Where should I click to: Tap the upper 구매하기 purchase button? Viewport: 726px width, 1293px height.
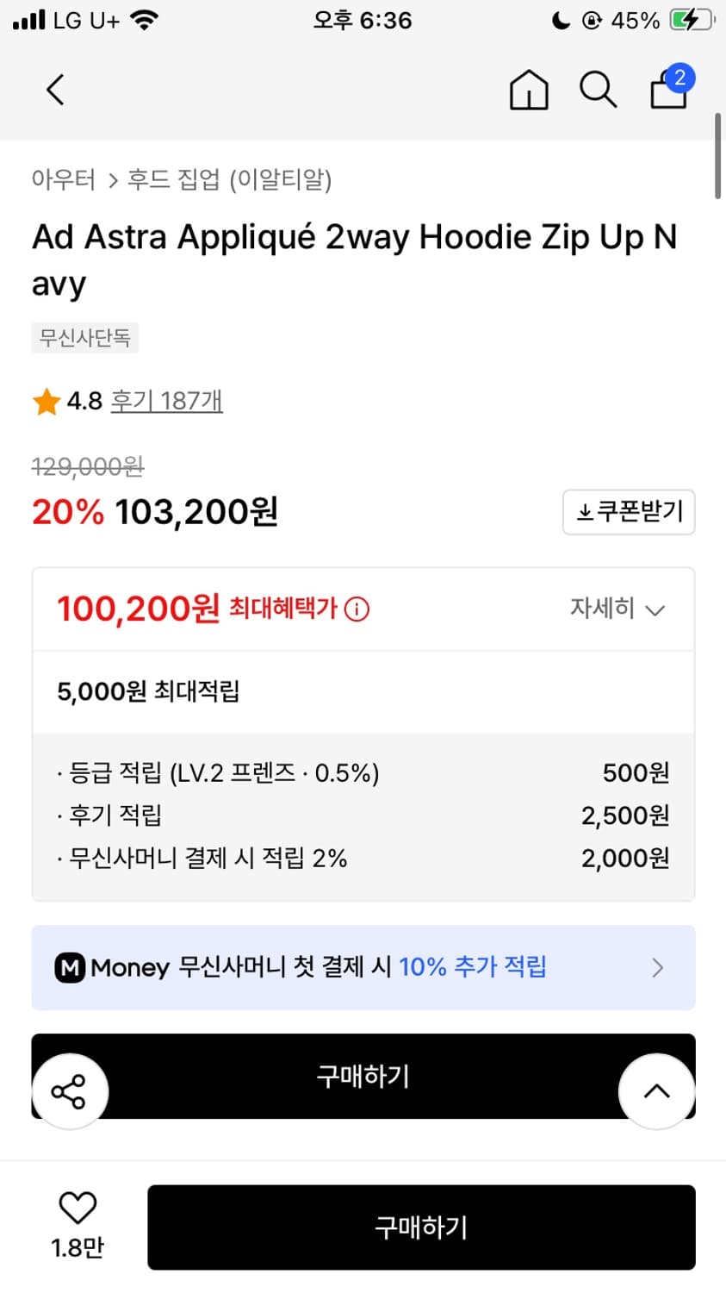coord(363,1076)
